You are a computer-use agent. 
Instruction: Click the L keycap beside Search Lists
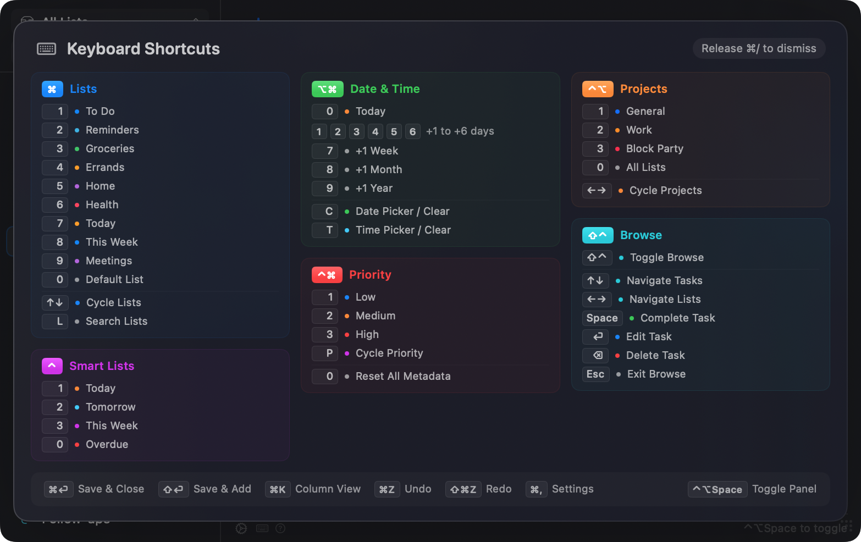pyautogui.click(x=55, y=322)
